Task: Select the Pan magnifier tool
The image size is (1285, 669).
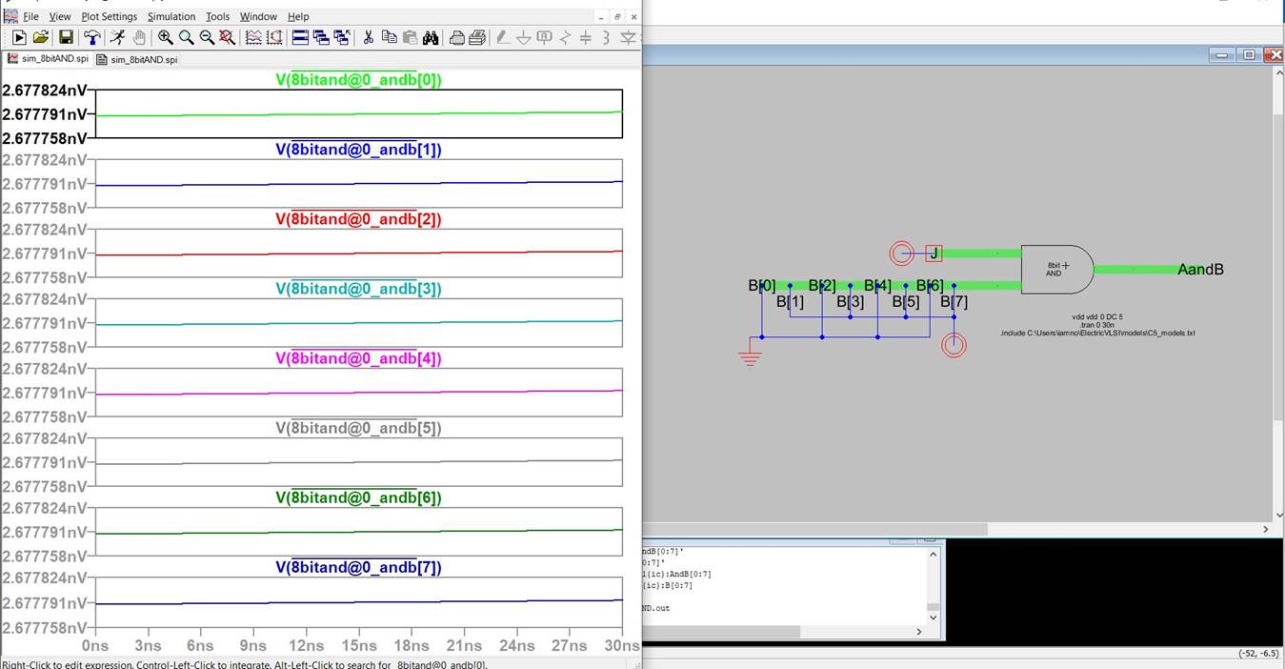Action: (x=187, y=37)
